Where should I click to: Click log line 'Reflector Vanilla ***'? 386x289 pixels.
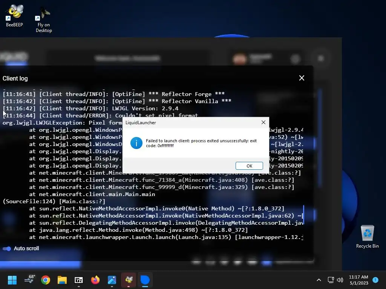pos(117,101)
